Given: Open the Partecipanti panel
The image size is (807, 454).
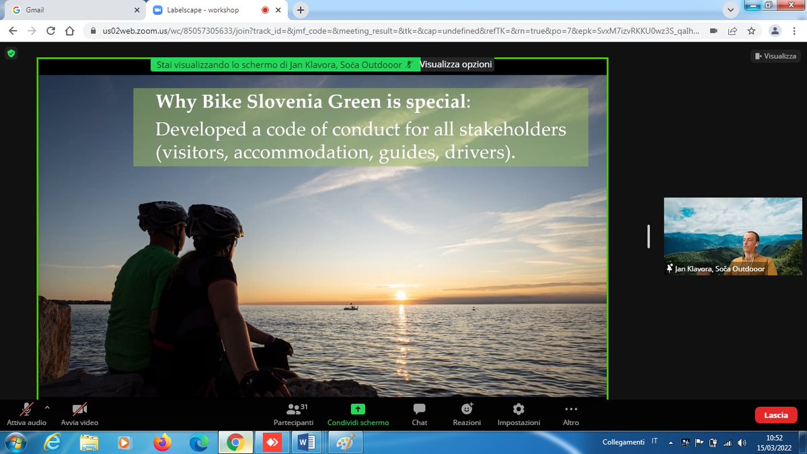Looking at the screenshot, I should pos(293,414).
